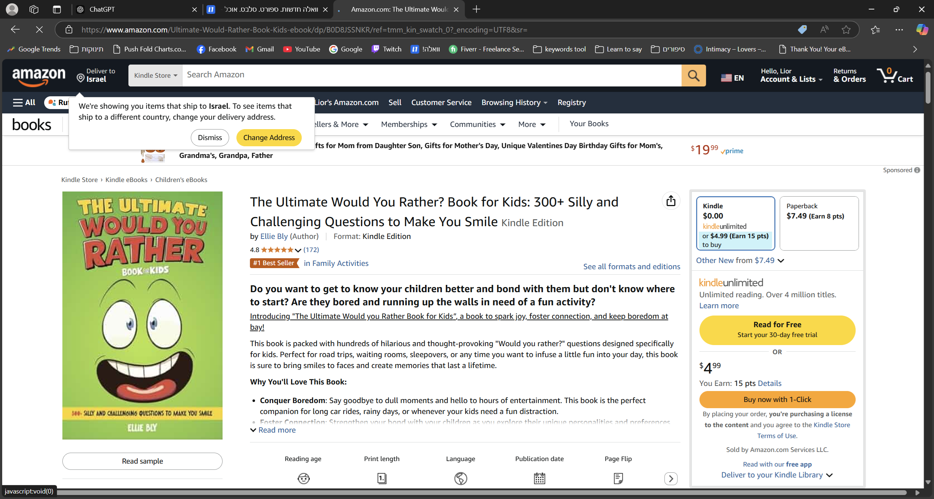Viewport: 934px width, 499px height.
Task: Click the next arrow in details carousel
Action: (x=671, y=479)
